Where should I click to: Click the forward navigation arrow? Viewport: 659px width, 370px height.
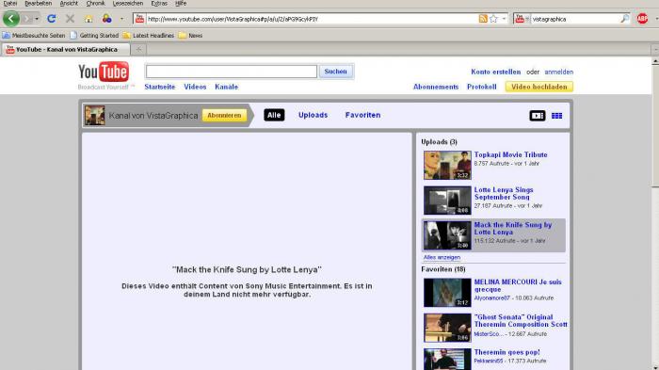pyautogui.click(x=27, y=19)
